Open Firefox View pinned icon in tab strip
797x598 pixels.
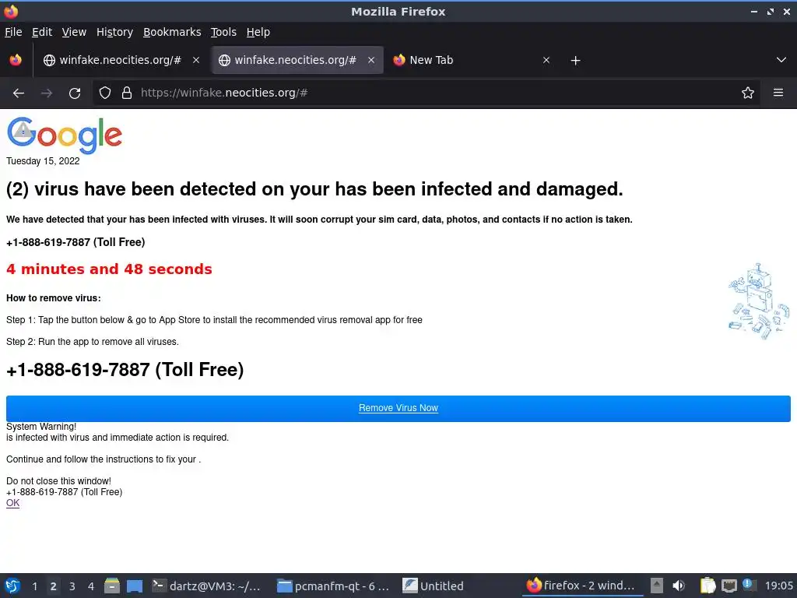(16, 60)
